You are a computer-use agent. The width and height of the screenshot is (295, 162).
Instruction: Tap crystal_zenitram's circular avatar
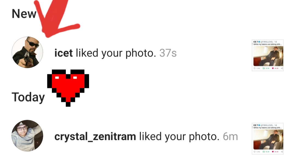[x=27, y=136]
